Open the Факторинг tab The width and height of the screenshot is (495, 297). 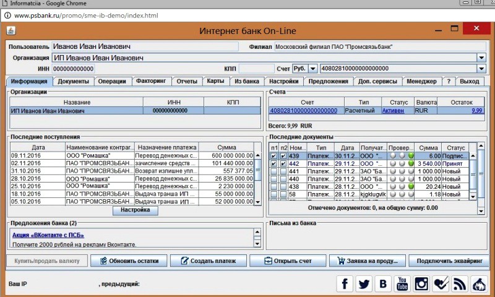[x=151, y=81]
